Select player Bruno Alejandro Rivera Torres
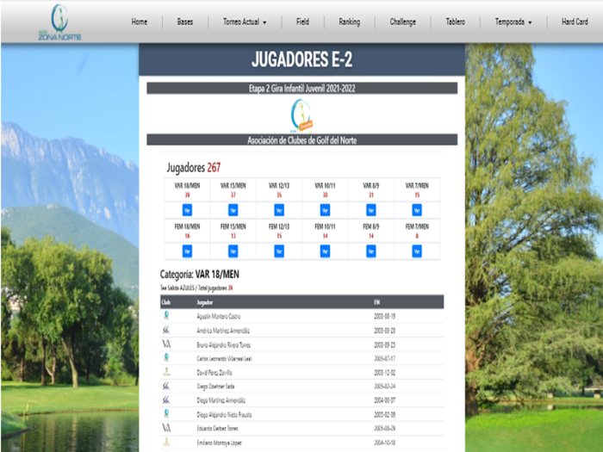The image size is (603, 452). 223,345
